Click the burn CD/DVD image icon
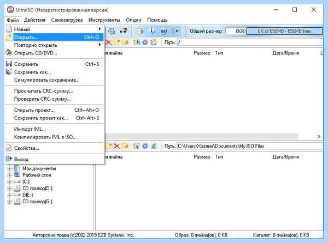This screenshot has height=243, width=328. click(x=124, y=31)
